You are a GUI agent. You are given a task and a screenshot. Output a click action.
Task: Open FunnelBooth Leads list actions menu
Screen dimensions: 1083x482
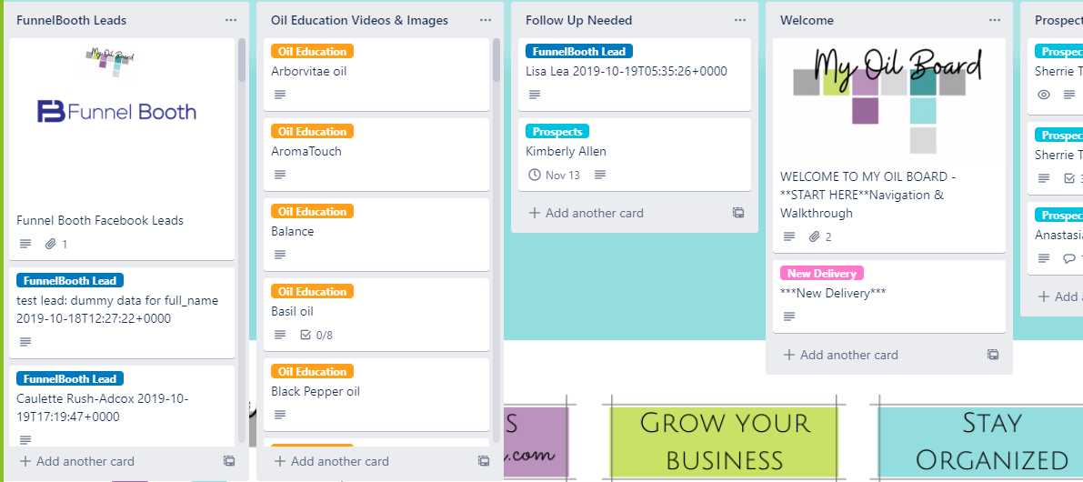tap(231, 20)
